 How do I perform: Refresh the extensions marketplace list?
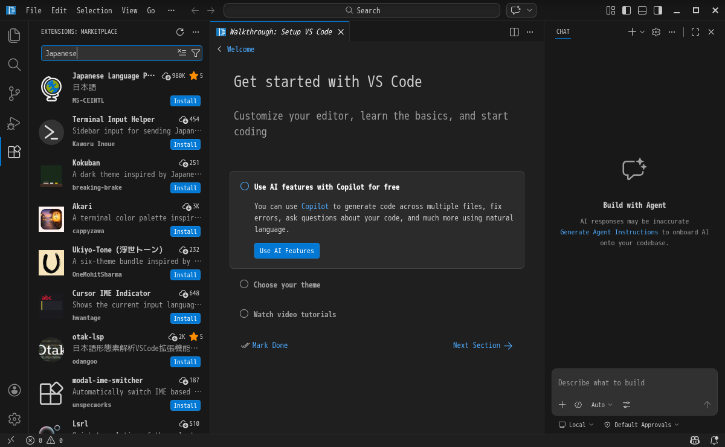point(179,32)
